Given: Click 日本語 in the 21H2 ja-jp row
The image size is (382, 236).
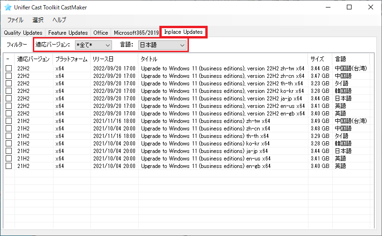Looking at the screenshot, I should coord(343,151).
